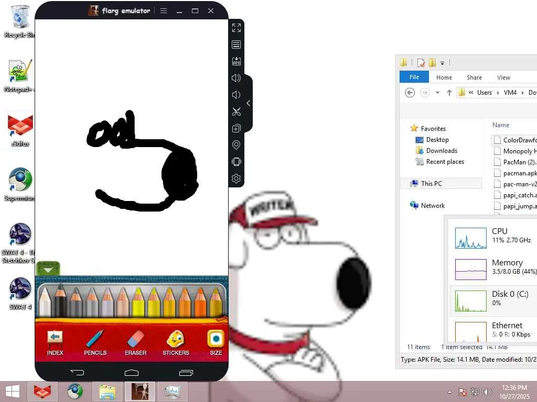The image size is (537, 402).
Task: Select the black pencil
Action: pyautogui.click(x=61, y=300)
